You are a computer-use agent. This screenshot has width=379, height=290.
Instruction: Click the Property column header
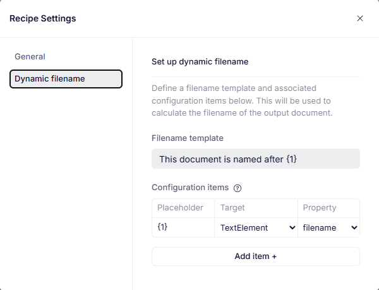pos(320,208)
